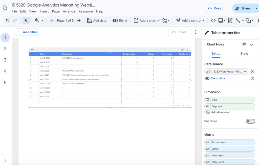Viewport: 259px width, 165px height.
Task: Open the Arrange menu
Action: (69, 11)
